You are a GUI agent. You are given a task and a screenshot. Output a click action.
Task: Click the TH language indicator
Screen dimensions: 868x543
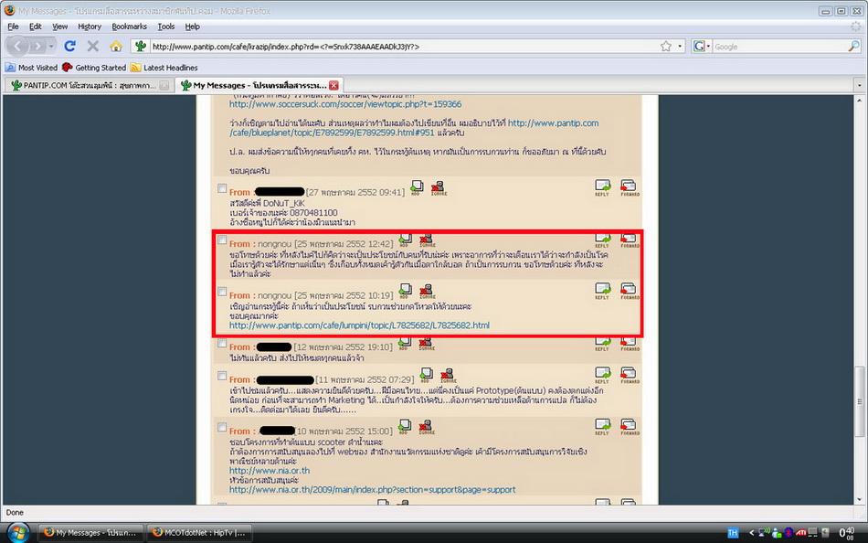pyautogui.click(x=733, y=533)
